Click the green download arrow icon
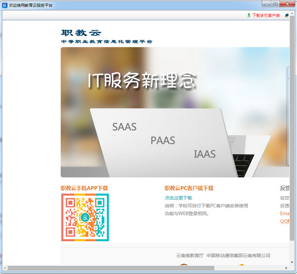This screenshot has height=274, width=297. point(249,15)
